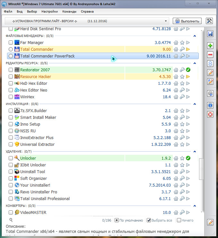Toggle the 'По умолчанию' option

117,220
